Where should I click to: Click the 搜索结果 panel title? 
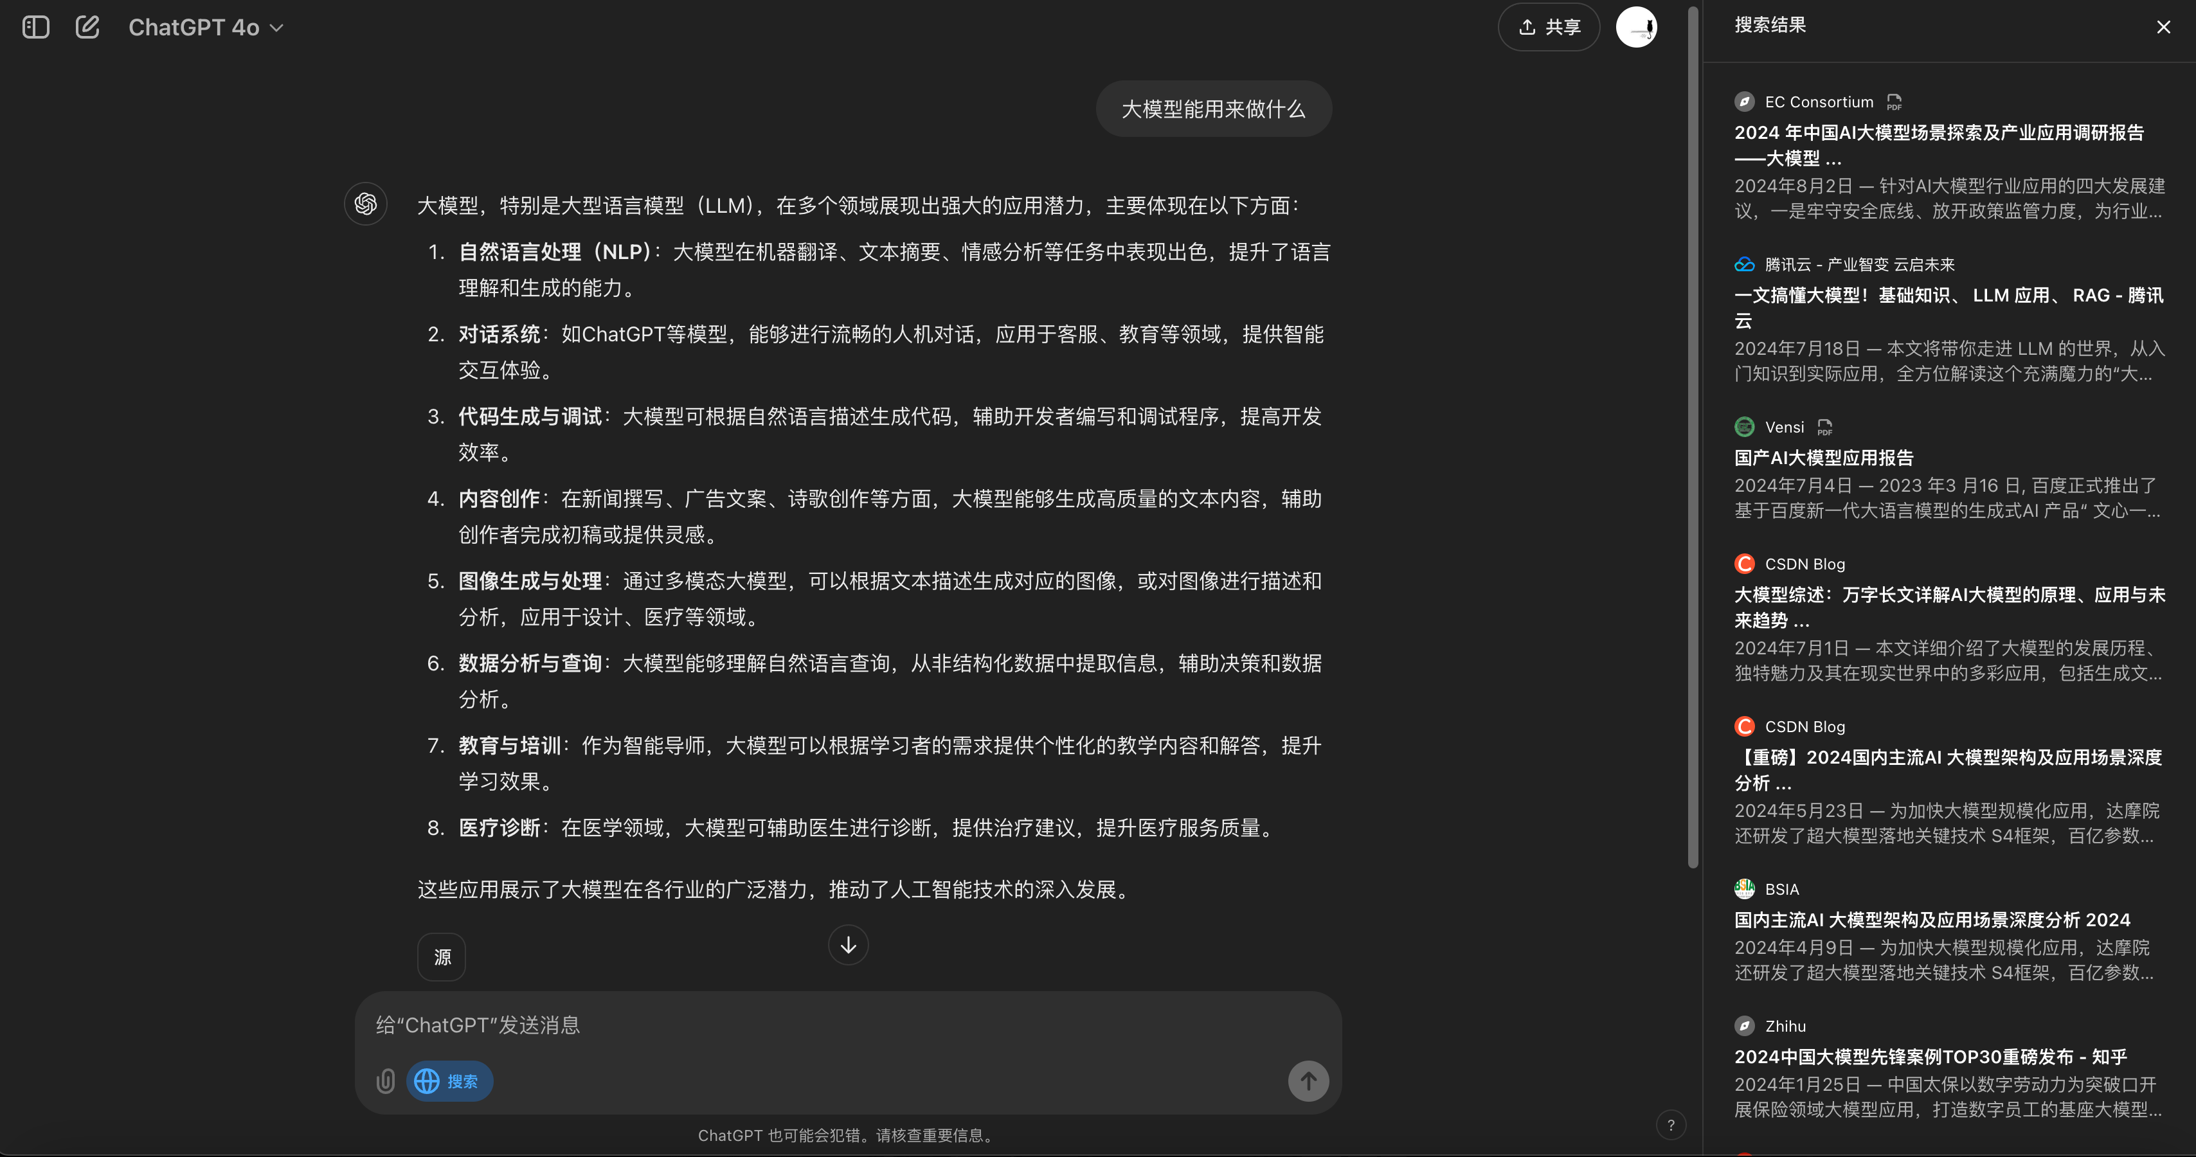(1770, 24)
